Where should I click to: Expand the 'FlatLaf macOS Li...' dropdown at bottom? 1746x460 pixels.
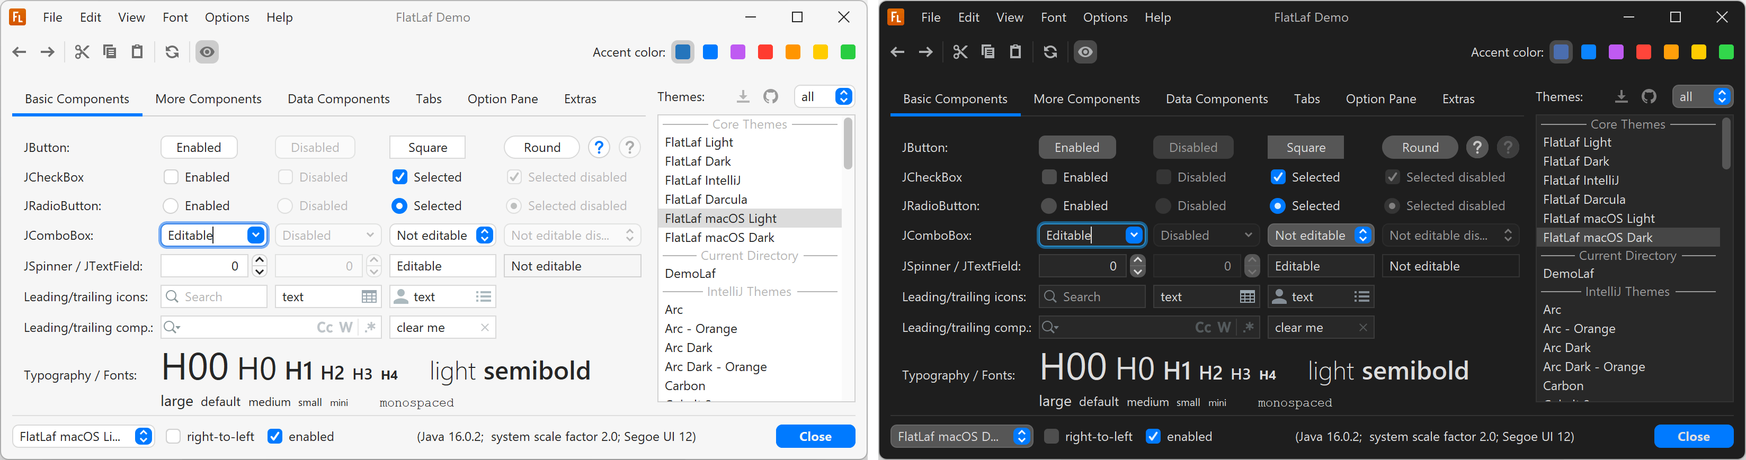[83, 437]
